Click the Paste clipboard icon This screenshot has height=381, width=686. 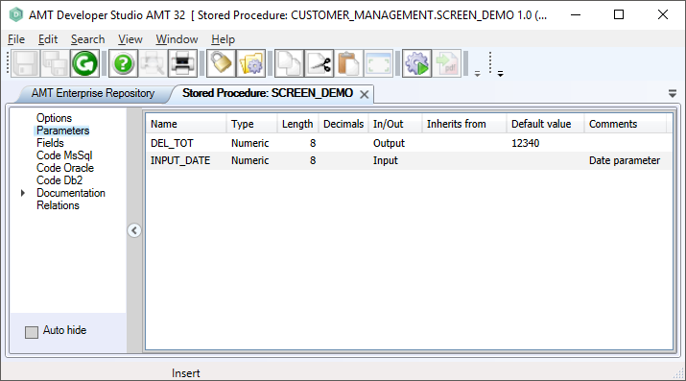pos(348,64)
